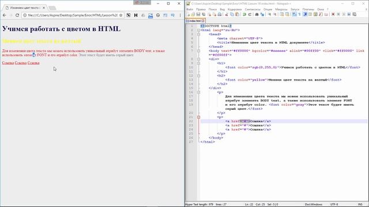Stop macro recording icon
This screenshot has width=369, height=207.
(338, 14)
